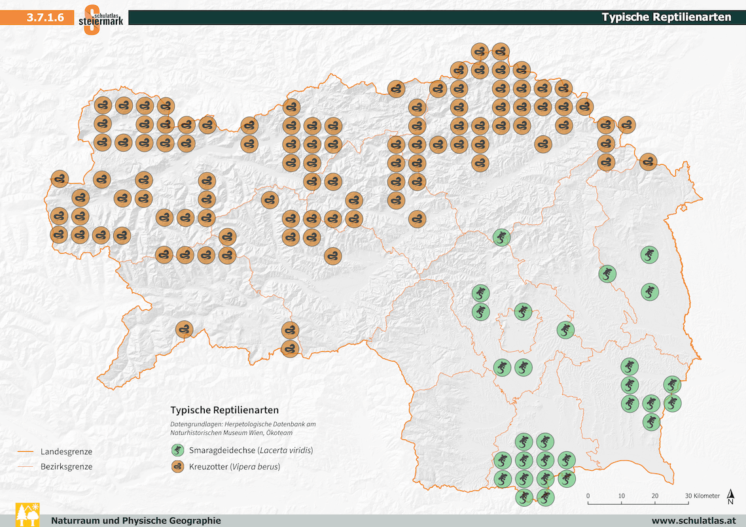Screen dimensions: 746x527
Task: Select the southernmost orange Kreuzotter marker
Action: (290, 349)
